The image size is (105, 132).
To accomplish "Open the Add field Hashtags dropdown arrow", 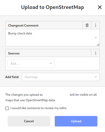I will (96, 77).
